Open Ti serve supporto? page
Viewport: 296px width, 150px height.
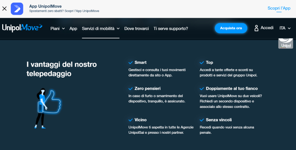click(171, 28)
